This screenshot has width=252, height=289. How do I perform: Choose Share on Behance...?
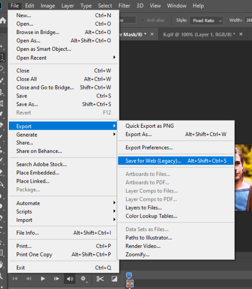coord(63,151)
